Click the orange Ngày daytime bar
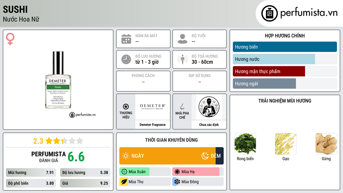 (167, 156)
